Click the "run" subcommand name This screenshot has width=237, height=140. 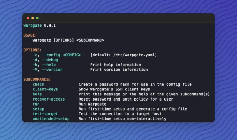(x=36, y=104)
